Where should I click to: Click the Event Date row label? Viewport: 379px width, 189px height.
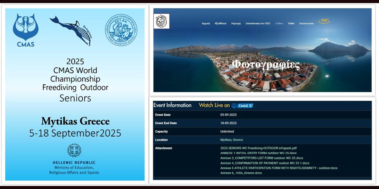(163, 115)
